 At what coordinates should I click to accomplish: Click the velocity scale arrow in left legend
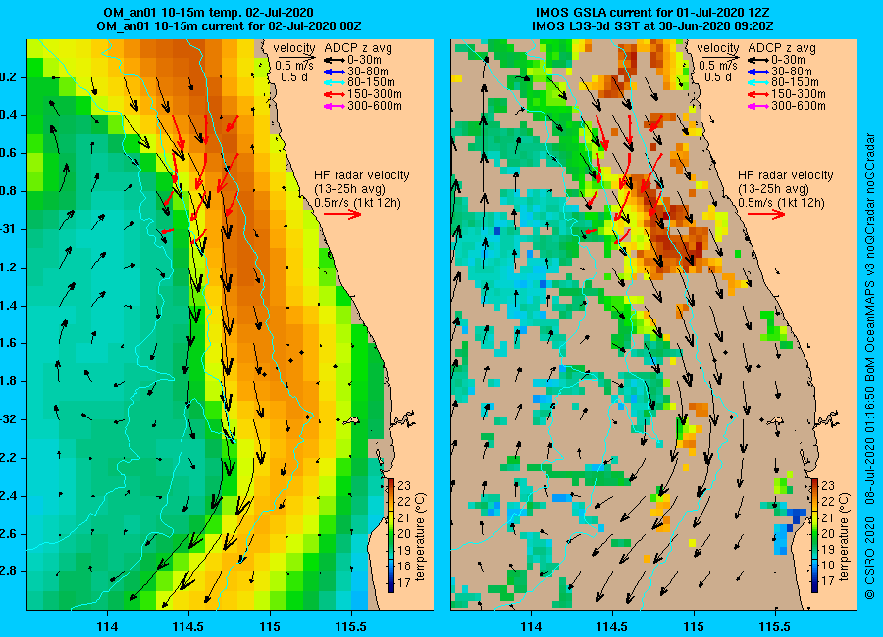pos(295,56)
